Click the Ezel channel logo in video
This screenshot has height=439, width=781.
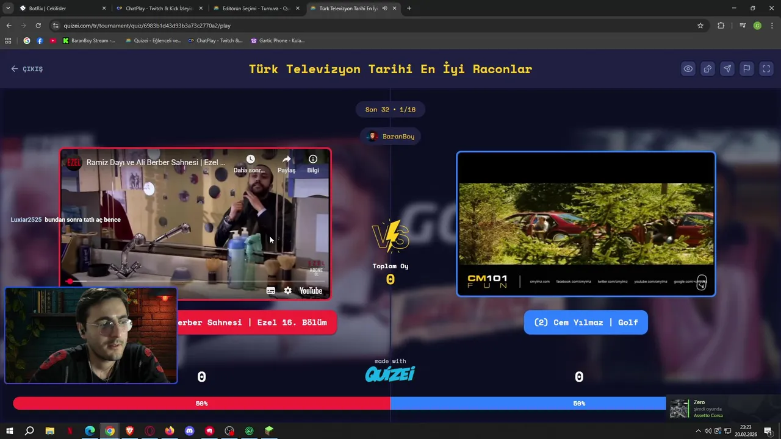[74, 163]
